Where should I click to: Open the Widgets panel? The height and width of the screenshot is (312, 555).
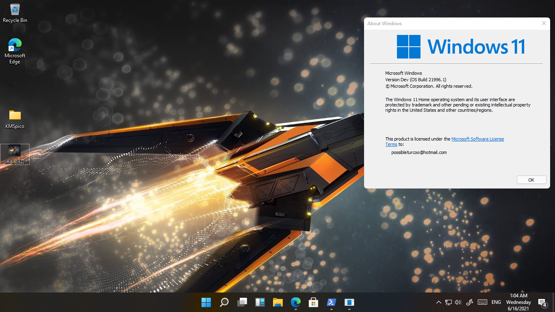point(260,302)
